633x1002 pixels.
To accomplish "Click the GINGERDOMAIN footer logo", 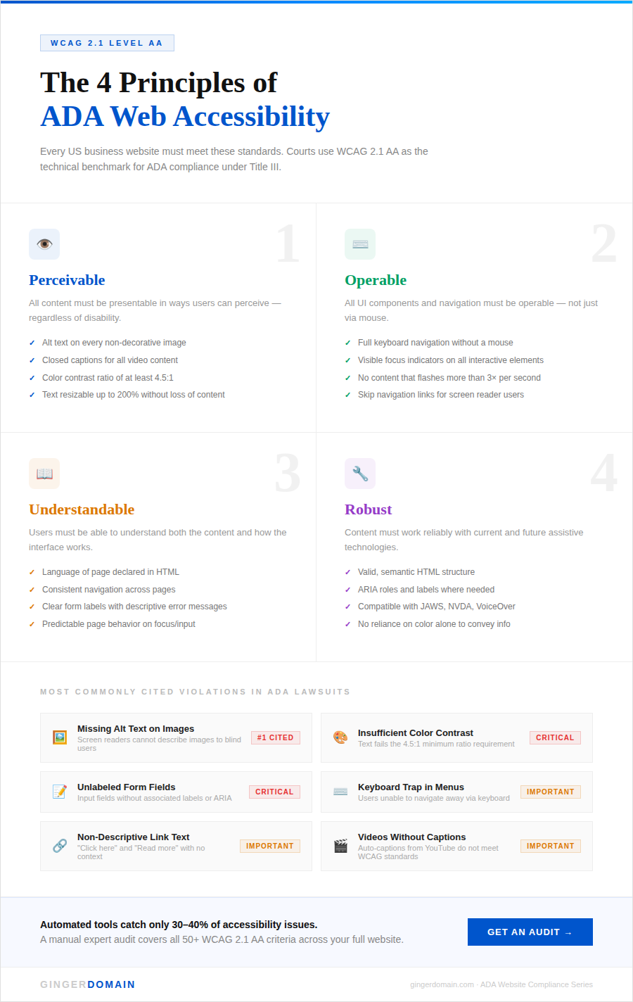I will (87, 984).
